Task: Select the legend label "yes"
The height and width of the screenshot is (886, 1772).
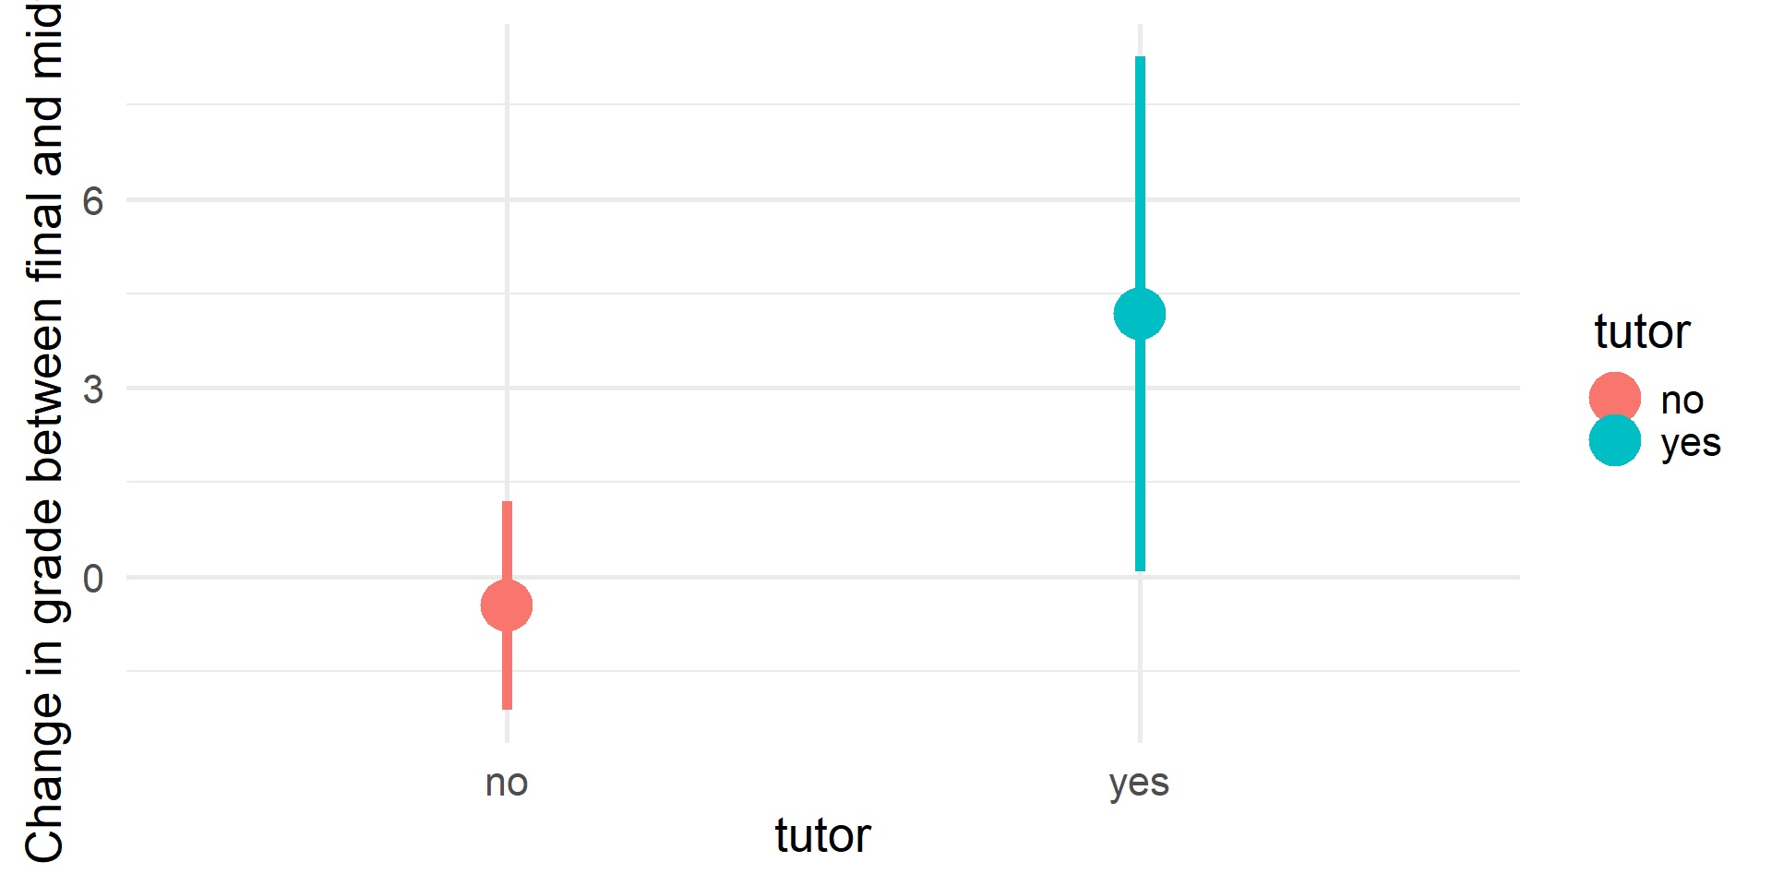Action: tap(1691, 443)
